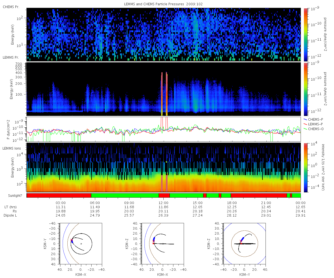Click the 18:00 time axis tick label
The image size is (334, 278).
(x=232, y=203)
